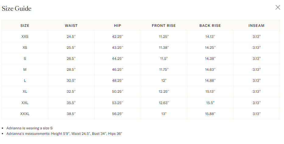Click the HIP column header
This screenshot has height=144, width=284.
118,26
